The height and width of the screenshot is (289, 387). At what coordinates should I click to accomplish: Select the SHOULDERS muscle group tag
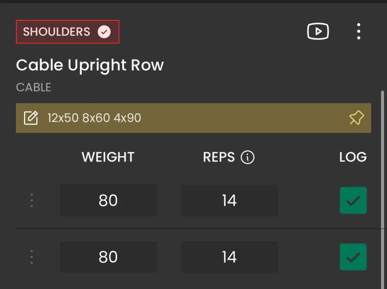pos(68,32)
